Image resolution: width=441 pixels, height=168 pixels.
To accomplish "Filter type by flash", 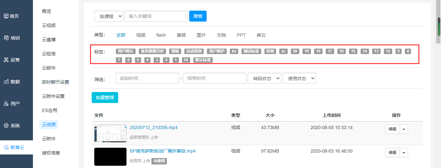I will pyautogui.click(x=161, y=35).
